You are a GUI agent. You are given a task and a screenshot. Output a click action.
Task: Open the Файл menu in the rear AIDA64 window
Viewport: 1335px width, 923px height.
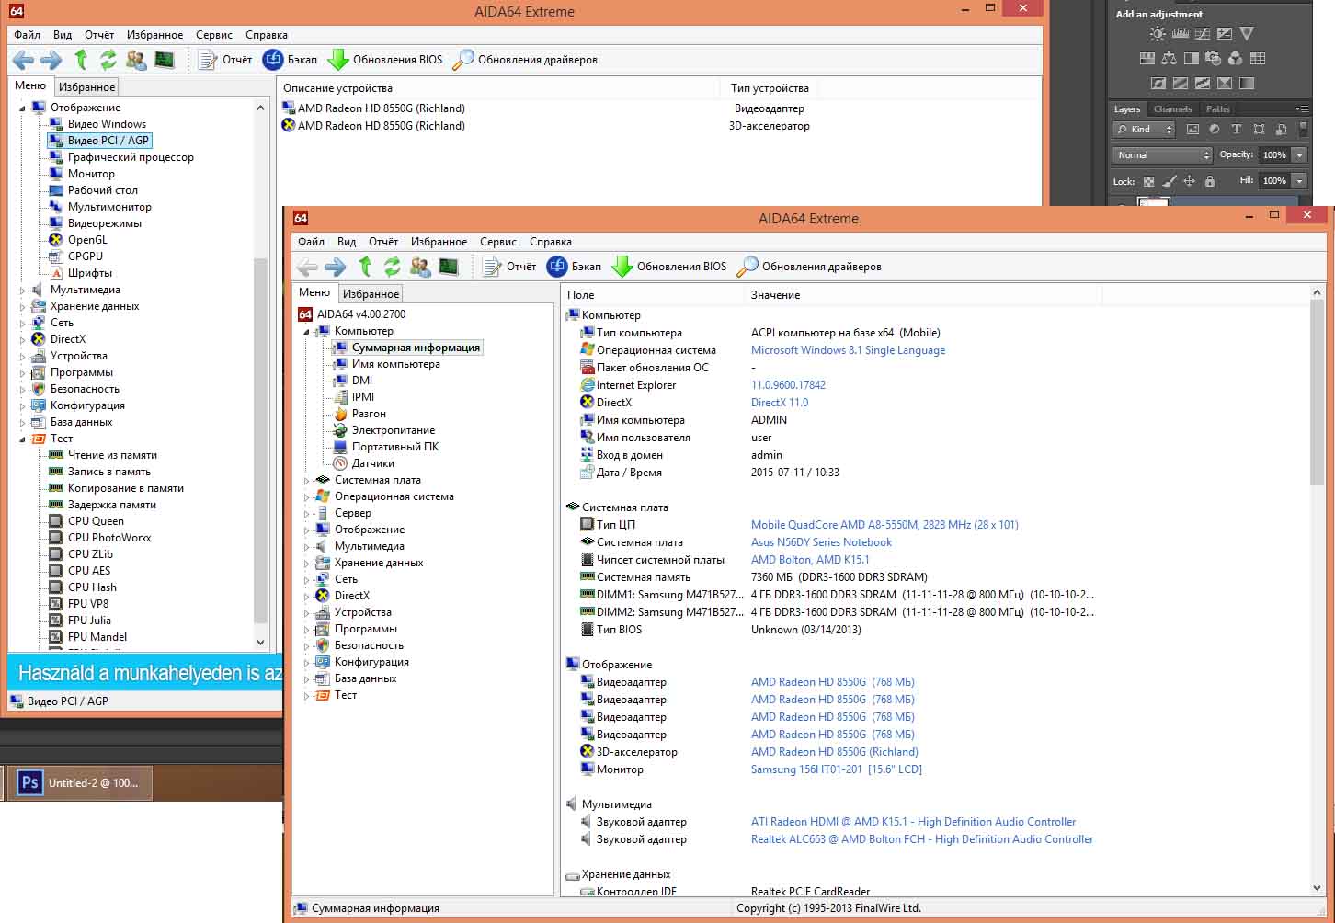[x=28, y=35]
